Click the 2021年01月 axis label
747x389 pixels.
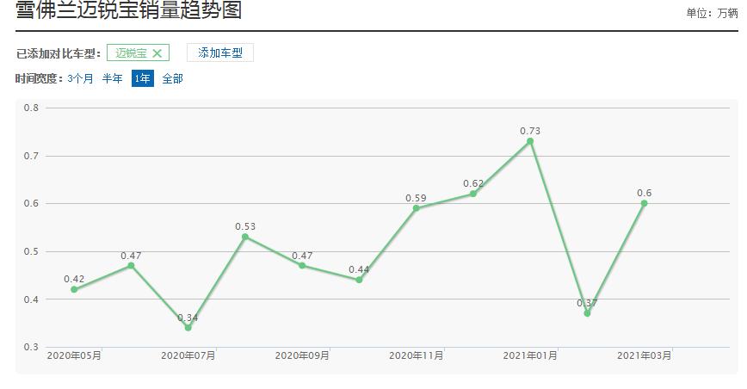pyautogui.click(x=530, y=355)
